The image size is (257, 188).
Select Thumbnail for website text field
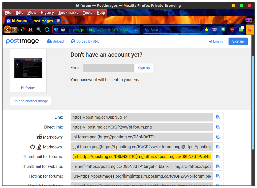coord(142,166)
